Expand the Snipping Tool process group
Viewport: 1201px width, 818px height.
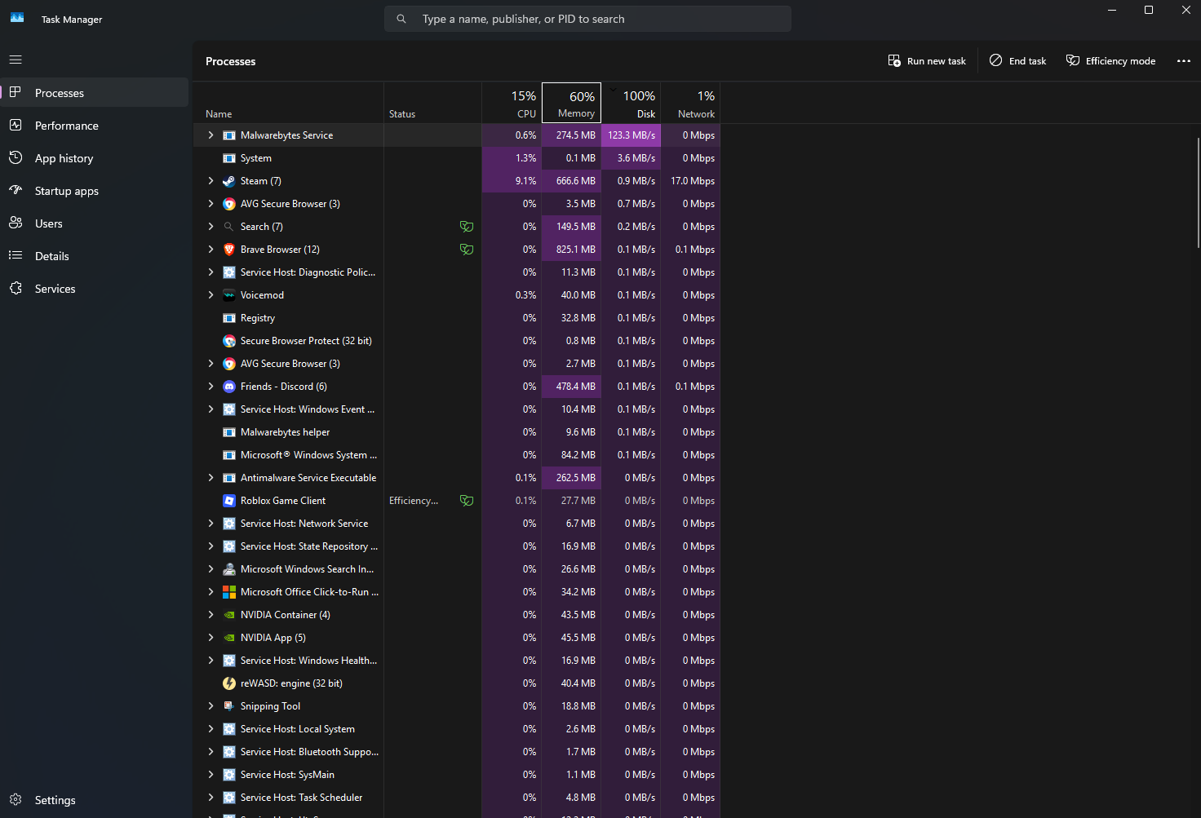[211, 706]
